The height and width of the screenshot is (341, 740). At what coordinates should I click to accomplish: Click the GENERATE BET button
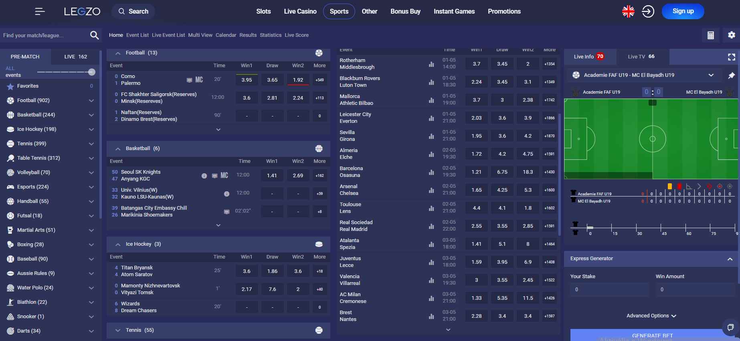pos(652,335)
